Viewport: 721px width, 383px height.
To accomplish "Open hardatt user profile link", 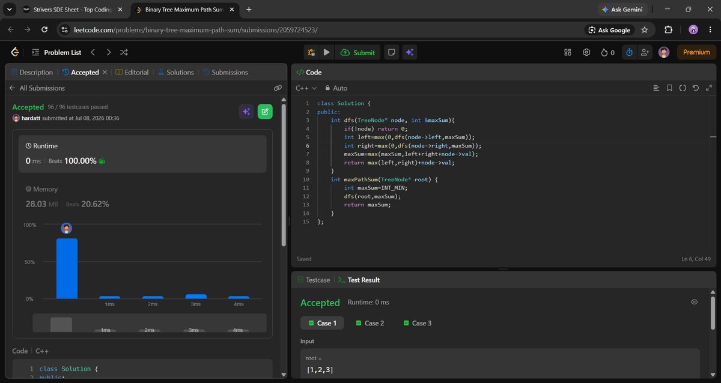I will coord(31,118).
